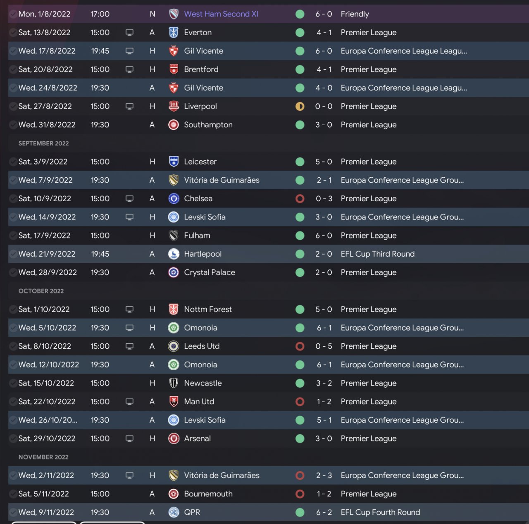
Task: Toggle the checkmark beside Wed, 21/9/2022
Action: coord(13,254)
